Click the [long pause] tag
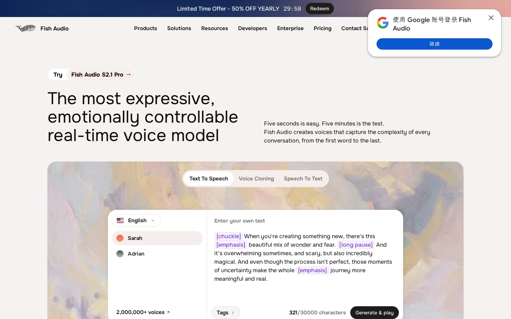Screen dimensions: 511x319 tap(356, 245)
